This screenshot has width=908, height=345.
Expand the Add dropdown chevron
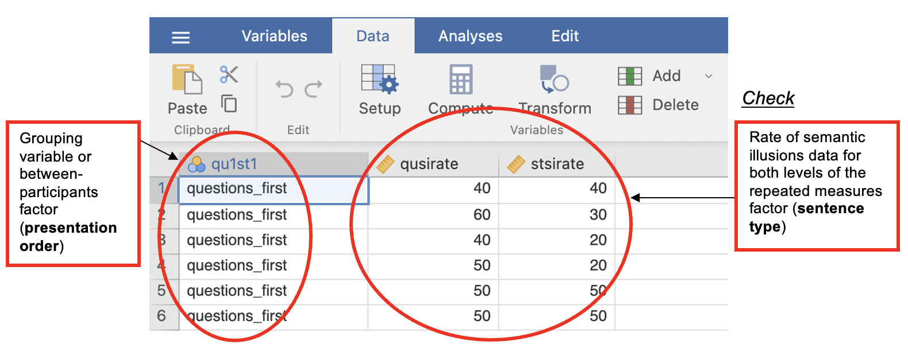[709, 76]
